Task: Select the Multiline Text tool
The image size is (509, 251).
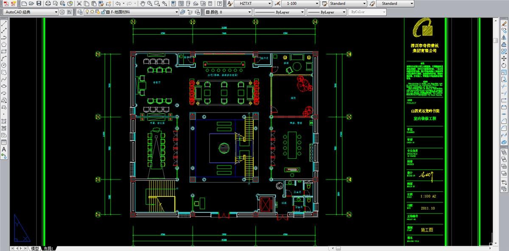Action: 4,149
